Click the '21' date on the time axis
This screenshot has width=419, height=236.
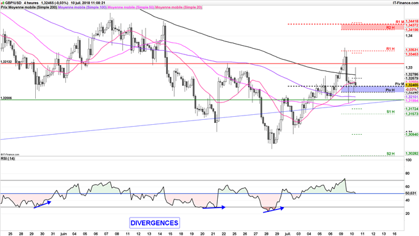pos(214,234)
